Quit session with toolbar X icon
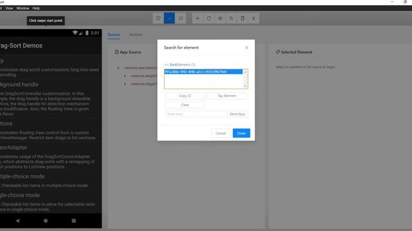Viewport: 412px width, 231px height. click(254, 19)
